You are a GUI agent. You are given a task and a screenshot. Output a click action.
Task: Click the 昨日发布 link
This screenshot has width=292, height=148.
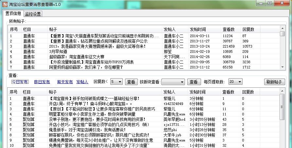[x=42, y=82]
